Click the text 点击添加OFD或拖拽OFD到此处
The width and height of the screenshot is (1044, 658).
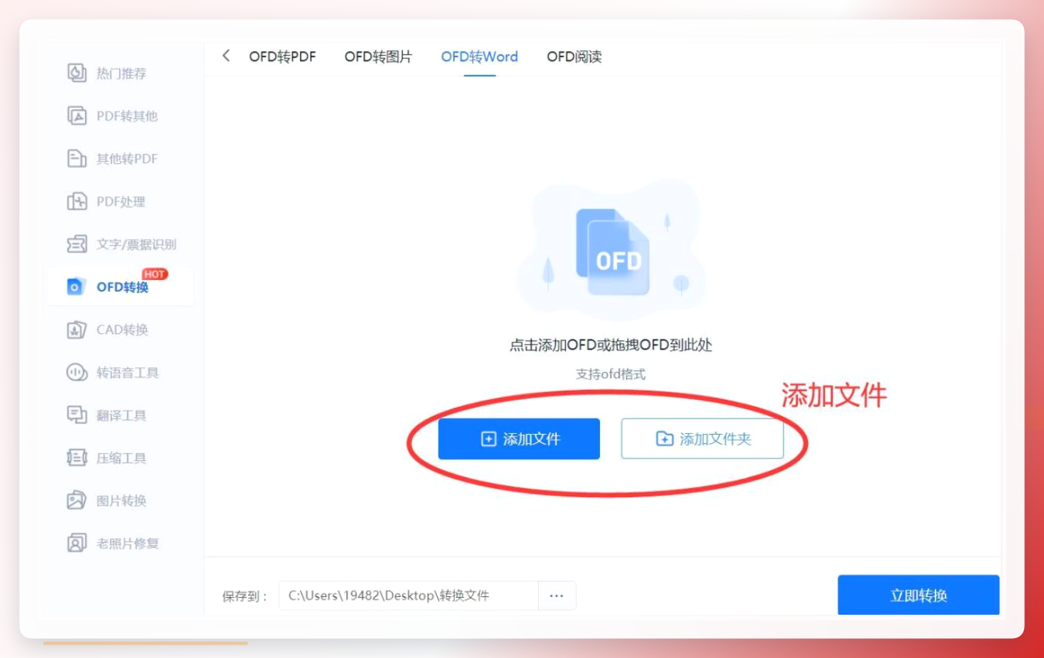coord(611,345)
